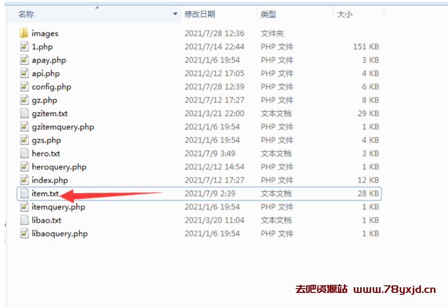Click the hero.txt file name
This screenshot has height=307, width=448.
tap(46, 154)
